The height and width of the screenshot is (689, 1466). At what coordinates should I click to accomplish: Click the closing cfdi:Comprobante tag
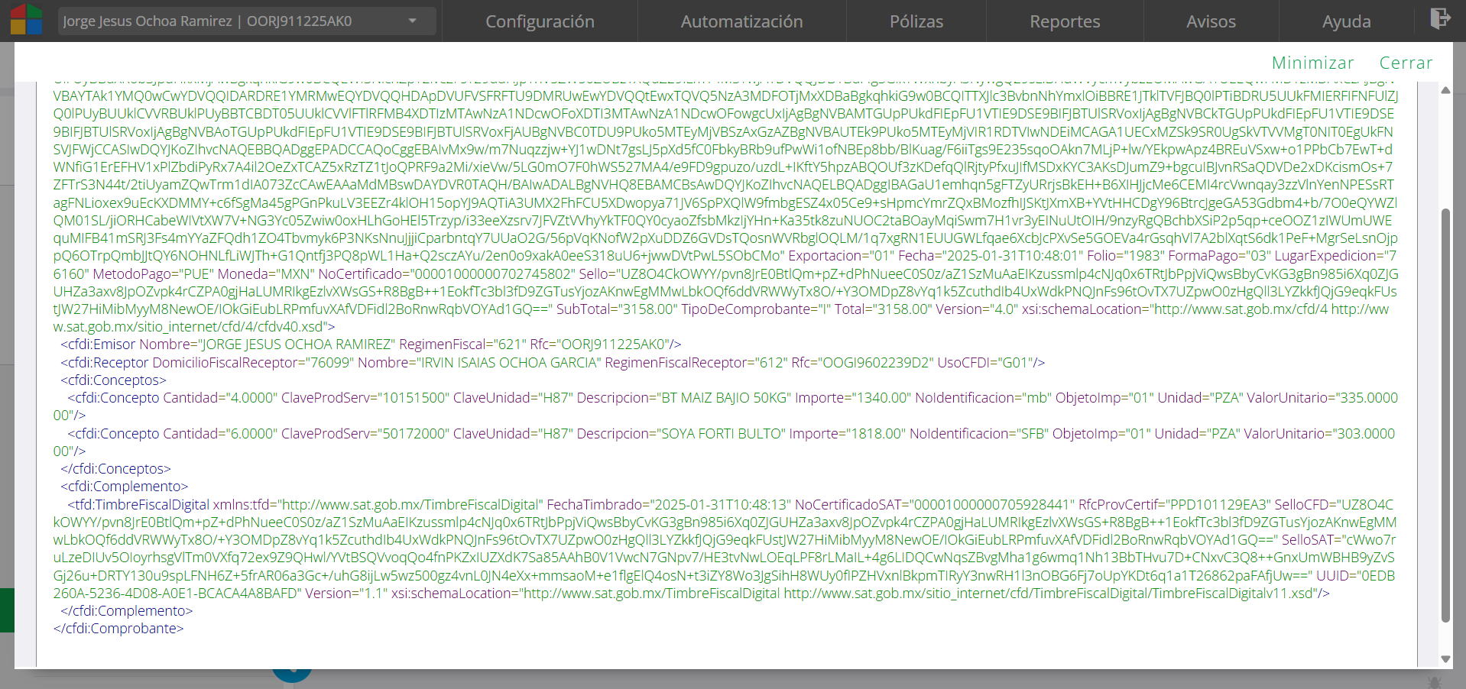(118, 628)
